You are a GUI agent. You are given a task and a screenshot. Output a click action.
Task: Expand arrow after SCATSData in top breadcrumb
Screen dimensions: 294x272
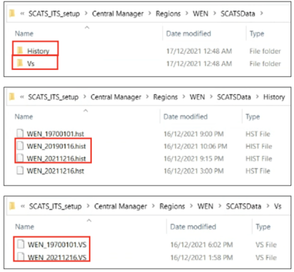262,14
